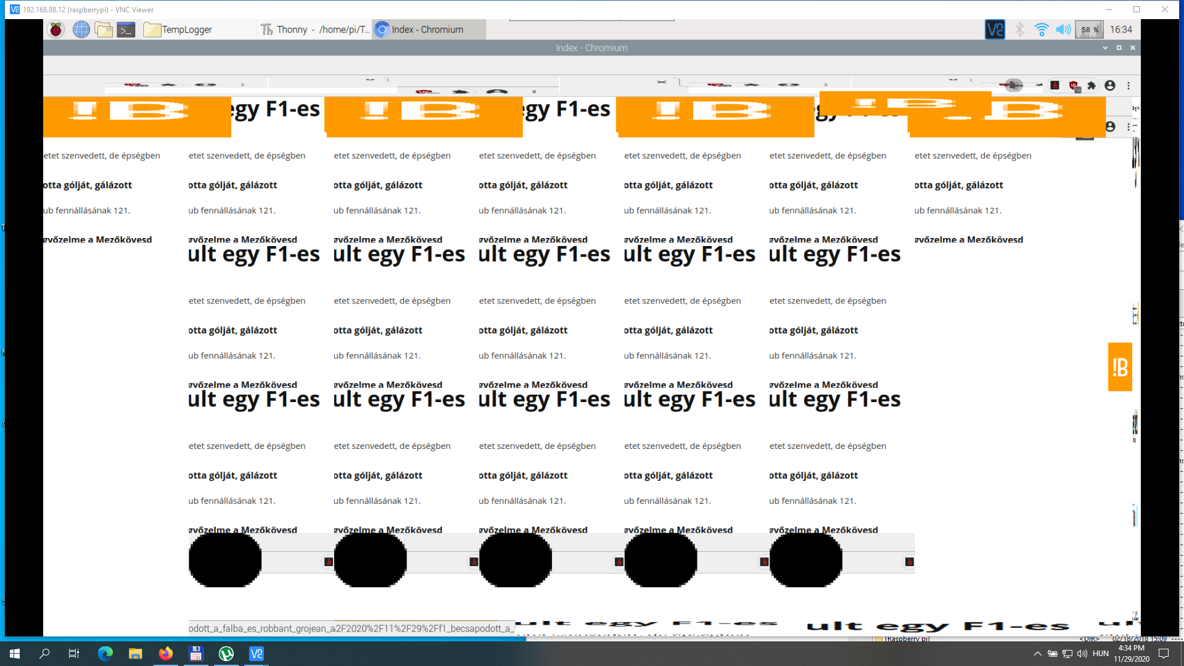Click the Windows battery/power tray icon
The width and height of the screenshot is (1184, 666).
[x=1053, y=654]
